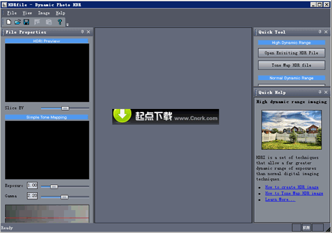Click the Save floppy disk icon

(27, 22)
